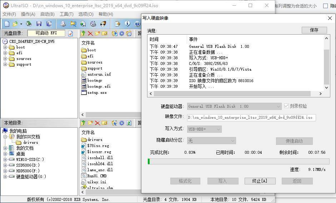Click the disc with green arrow icon
This screenshot has width=336, height=203.
(x=83, y=24)
